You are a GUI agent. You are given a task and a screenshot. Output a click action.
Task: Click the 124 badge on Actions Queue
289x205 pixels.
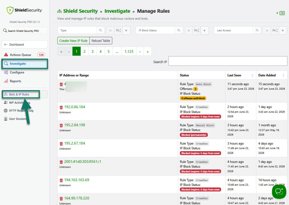tap(41, 55)
